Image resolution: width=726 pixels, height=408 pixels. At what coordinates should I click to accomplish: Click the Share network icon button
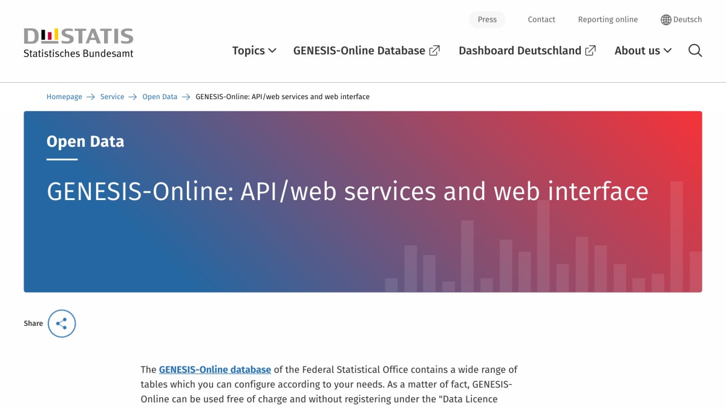click(62, 323)
